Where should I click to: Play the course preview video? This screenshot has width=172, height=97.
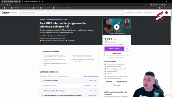point(117,27)
